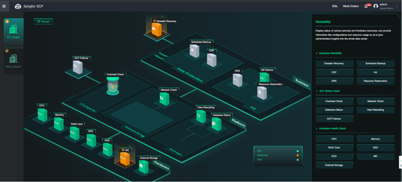Click the Hardware Health Check section heading
This screenshot has height=182, width=402.
[332, 128]
